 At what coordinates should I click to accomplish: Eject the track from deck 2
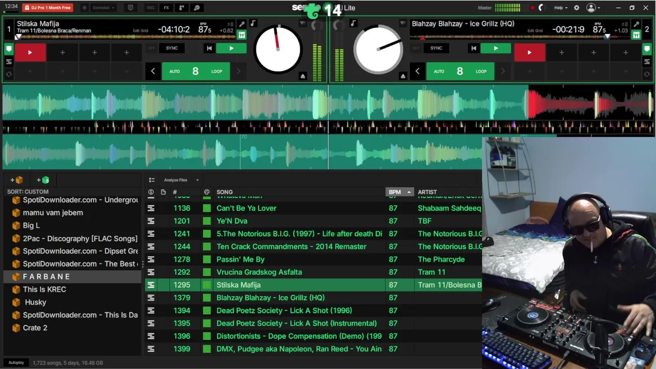[403, 76]
